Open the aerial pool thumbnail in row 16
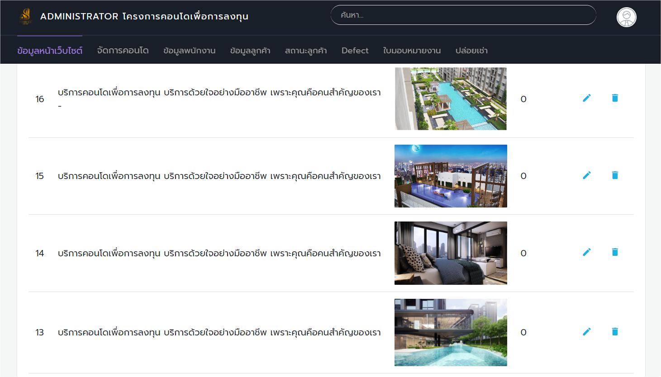Image resolution: width=661 pixels, height=377 pixels. point(451,99)
